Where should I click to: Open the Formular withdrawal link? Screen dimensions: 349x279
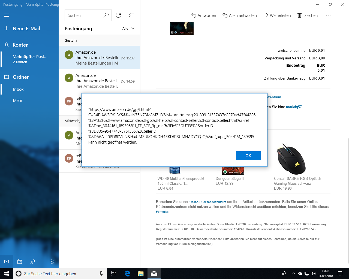coord(162,212)
